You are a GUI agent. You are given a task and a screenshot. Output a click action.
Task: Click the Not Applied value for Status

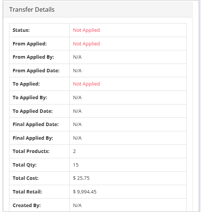click(x=86, y=30)
